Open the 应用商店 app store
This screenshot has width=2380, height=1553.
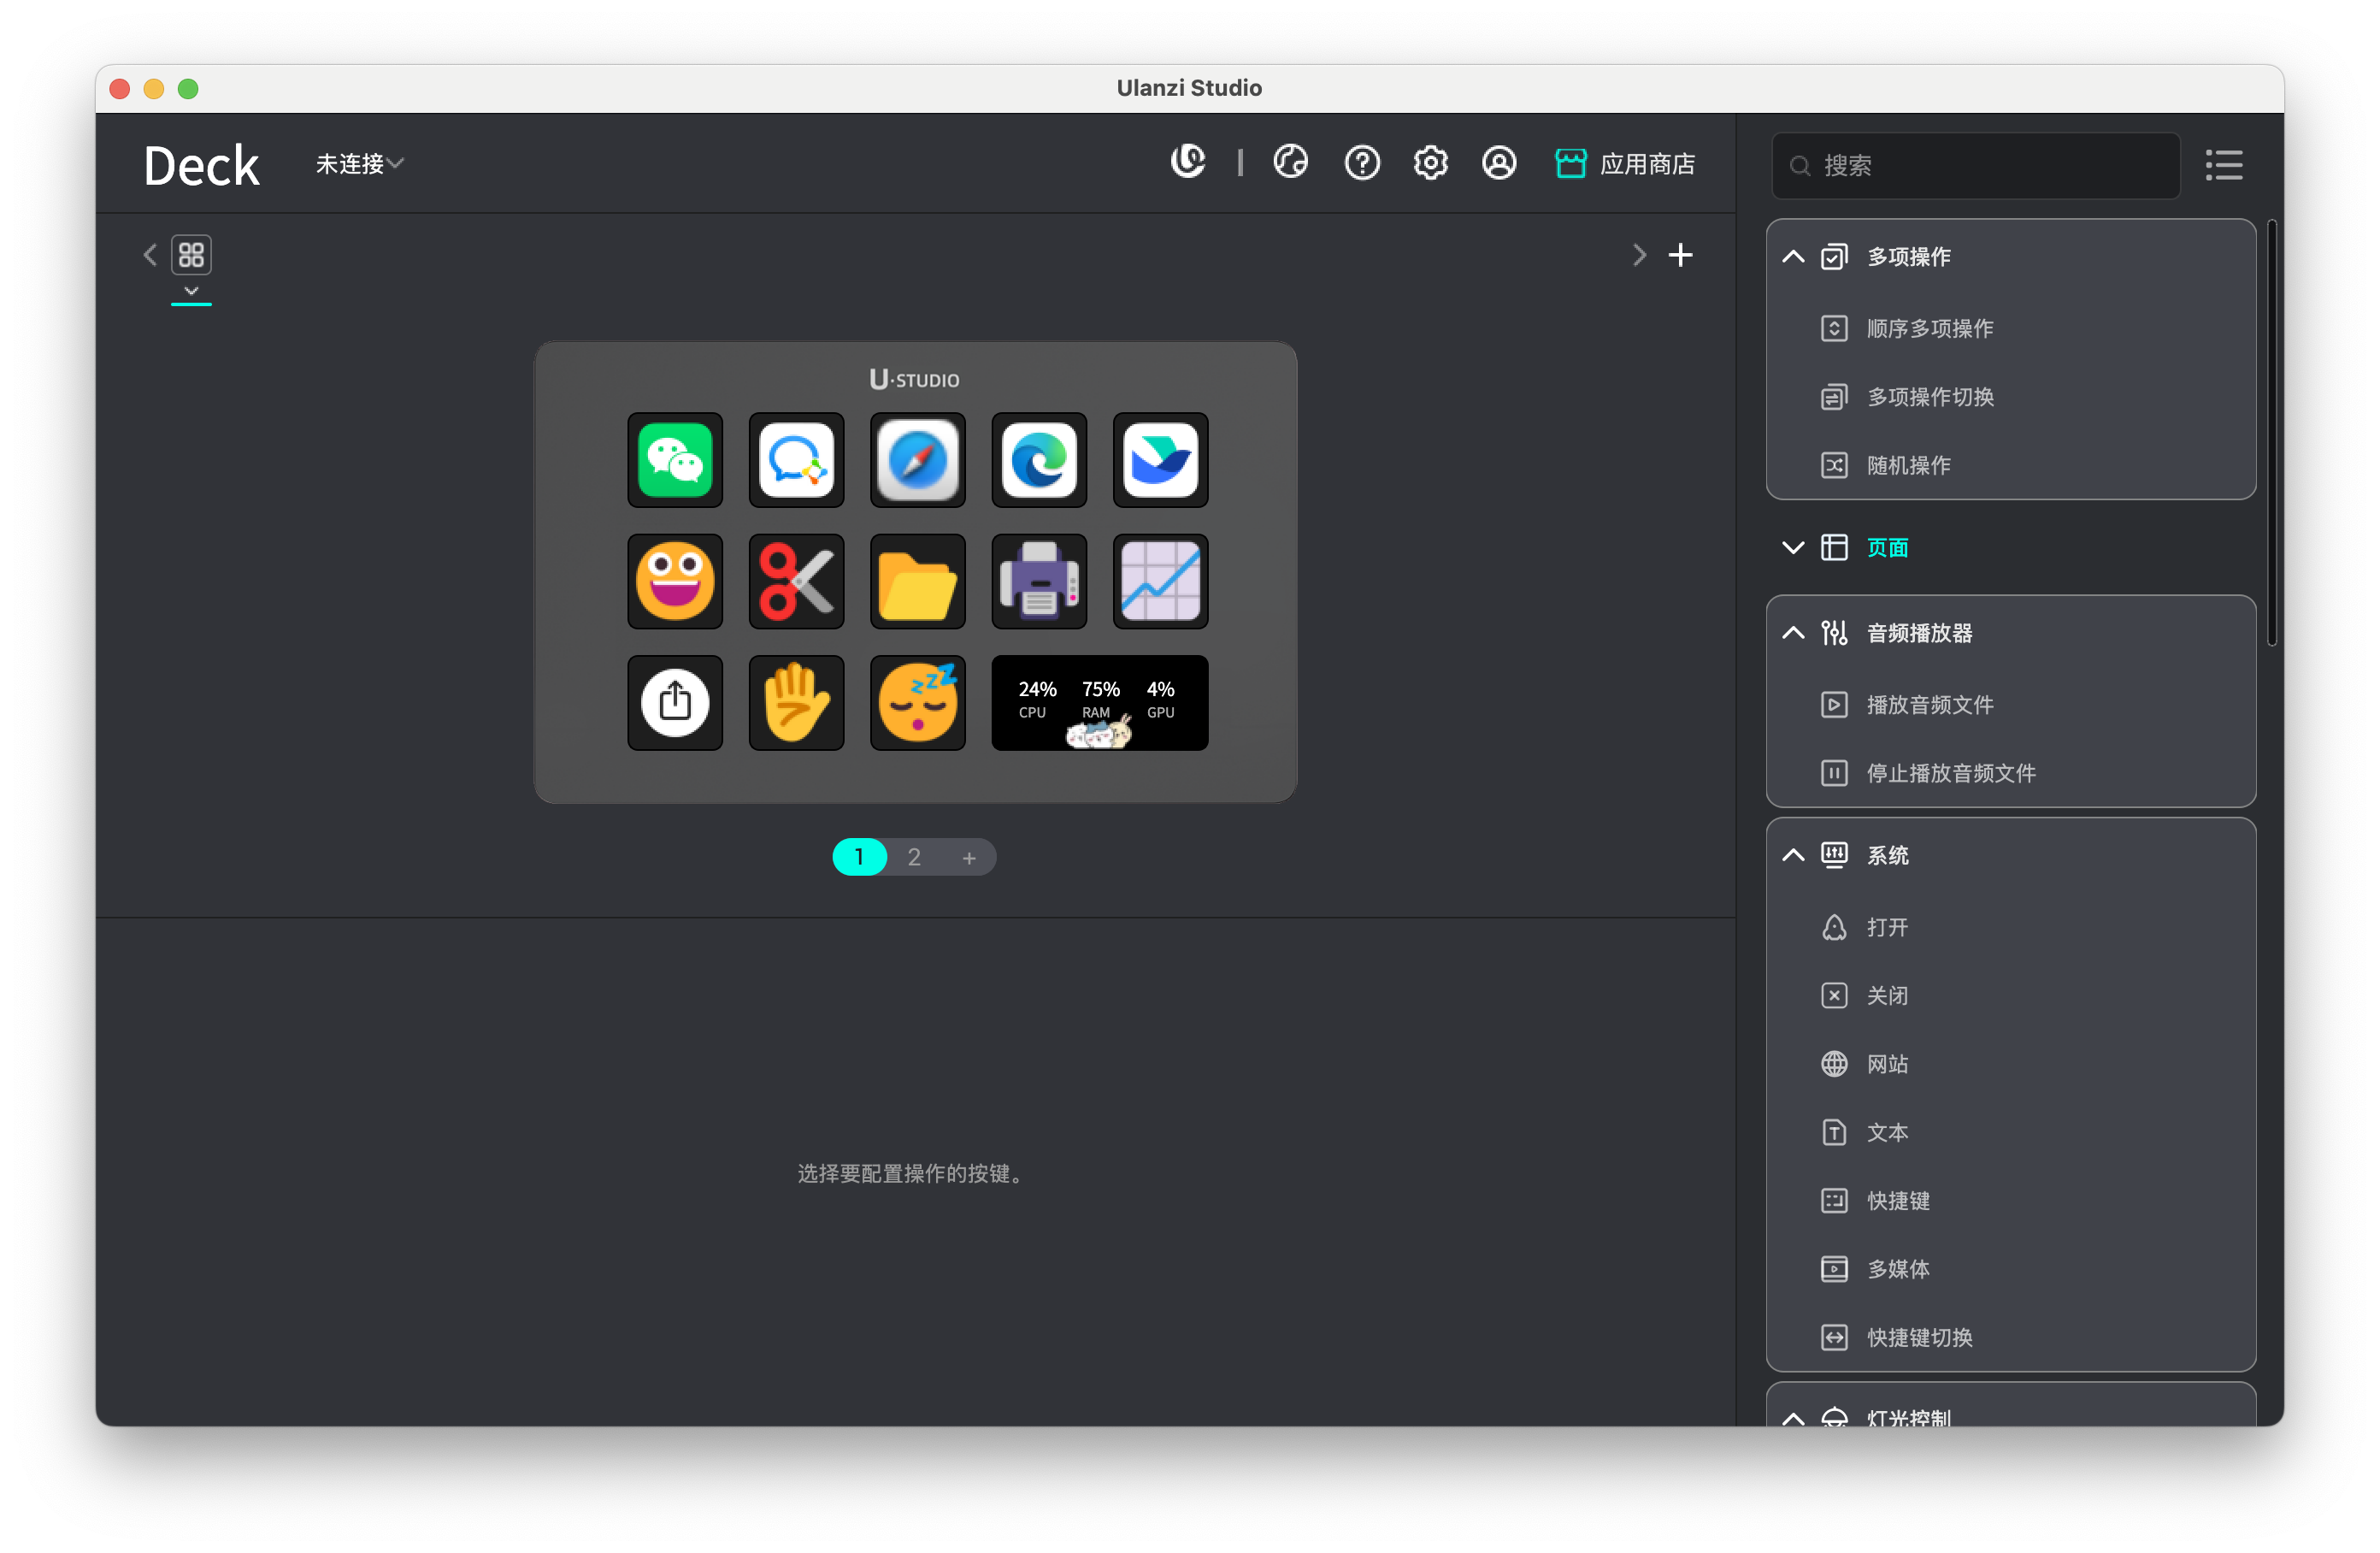point(1625,163)
